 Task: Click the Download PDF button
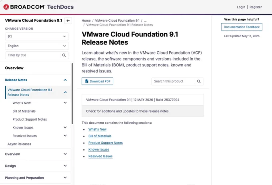(97, 81)
